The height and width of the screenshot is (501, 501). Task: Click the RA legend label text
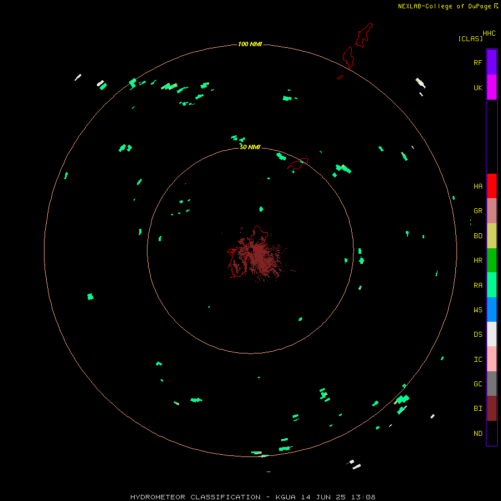pyautogui.click(x=478, y=286)
